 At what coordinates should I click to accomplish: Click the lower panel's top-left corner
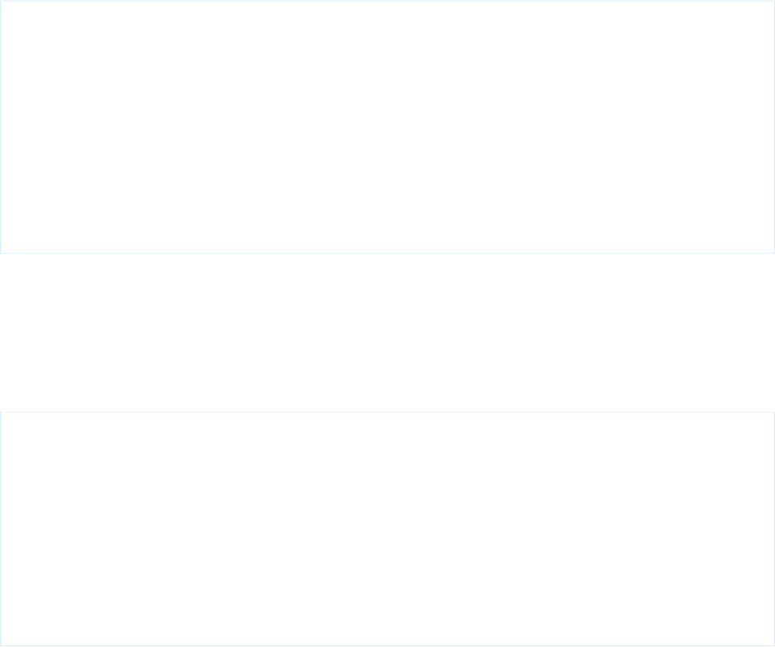point(1,412)
